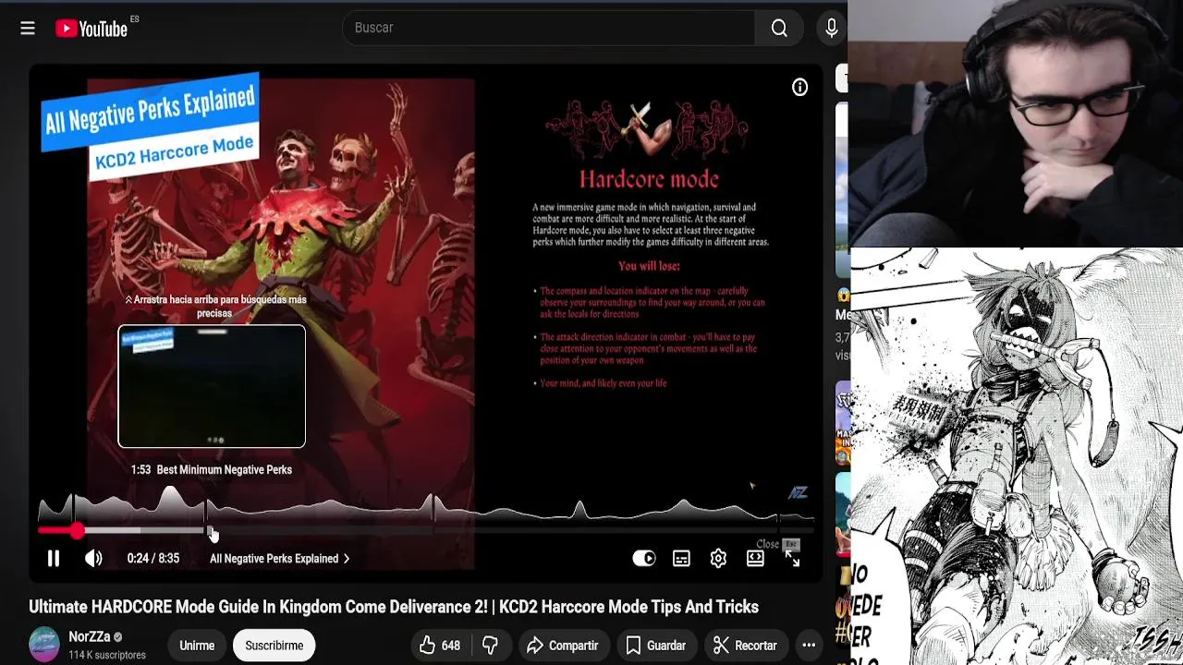Image resolution: width=1183 pixels, height=665 pixels.
Task: Seek to 1:53 on the progress bar
Action: pos(210,530)
